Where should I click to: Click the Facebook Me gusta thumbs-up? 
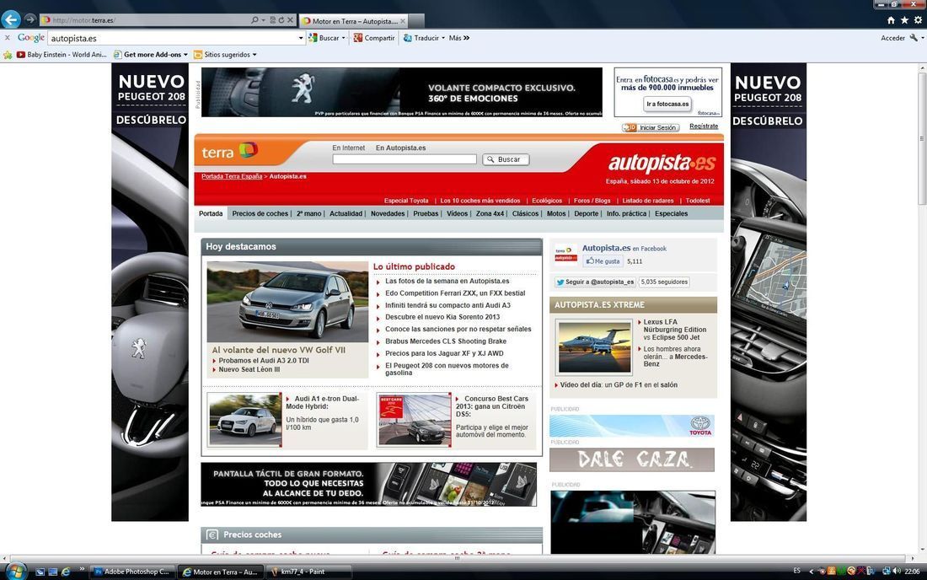589,260
